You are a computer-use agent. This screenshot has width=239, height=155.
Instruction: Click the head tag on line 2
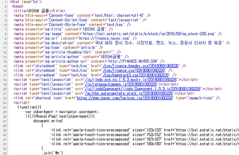(x=18, y=6)
